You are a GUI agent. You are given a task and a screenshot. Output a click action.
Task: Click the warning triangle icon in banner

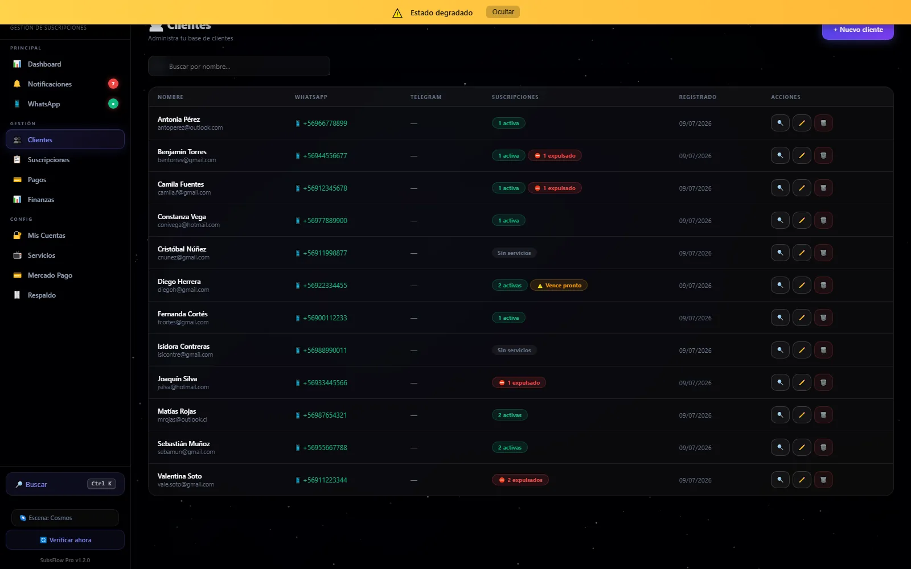tap(397, 13)
